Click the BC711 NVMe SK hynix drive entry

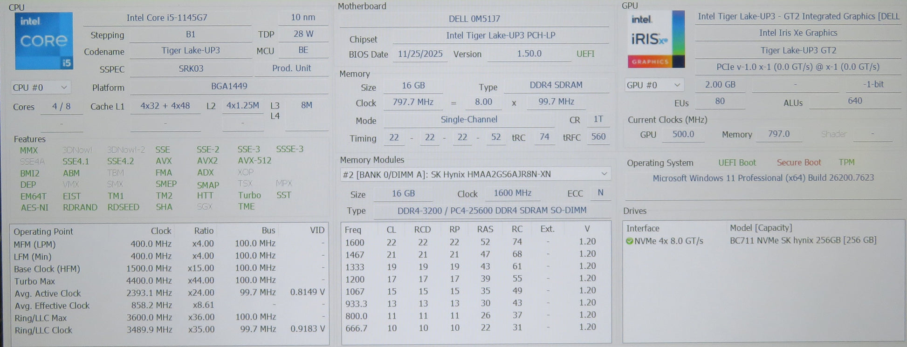coord(803,240)
